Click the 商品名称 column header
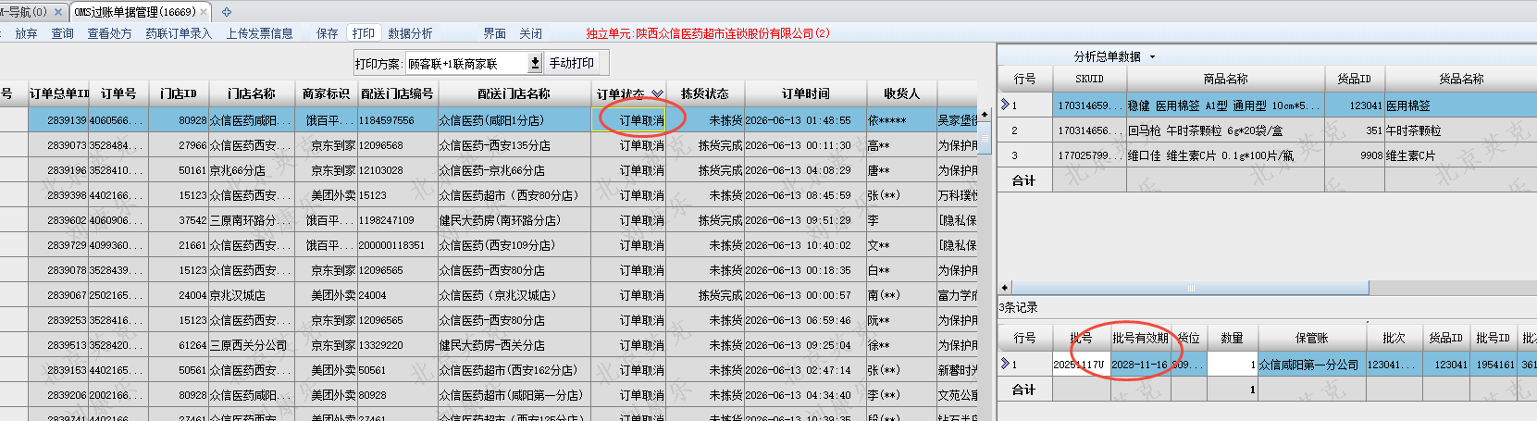 1225,79
